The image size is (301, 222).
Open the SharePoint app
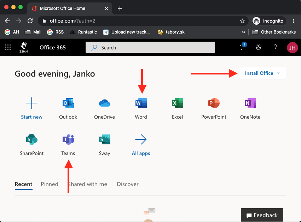(32, 140)
